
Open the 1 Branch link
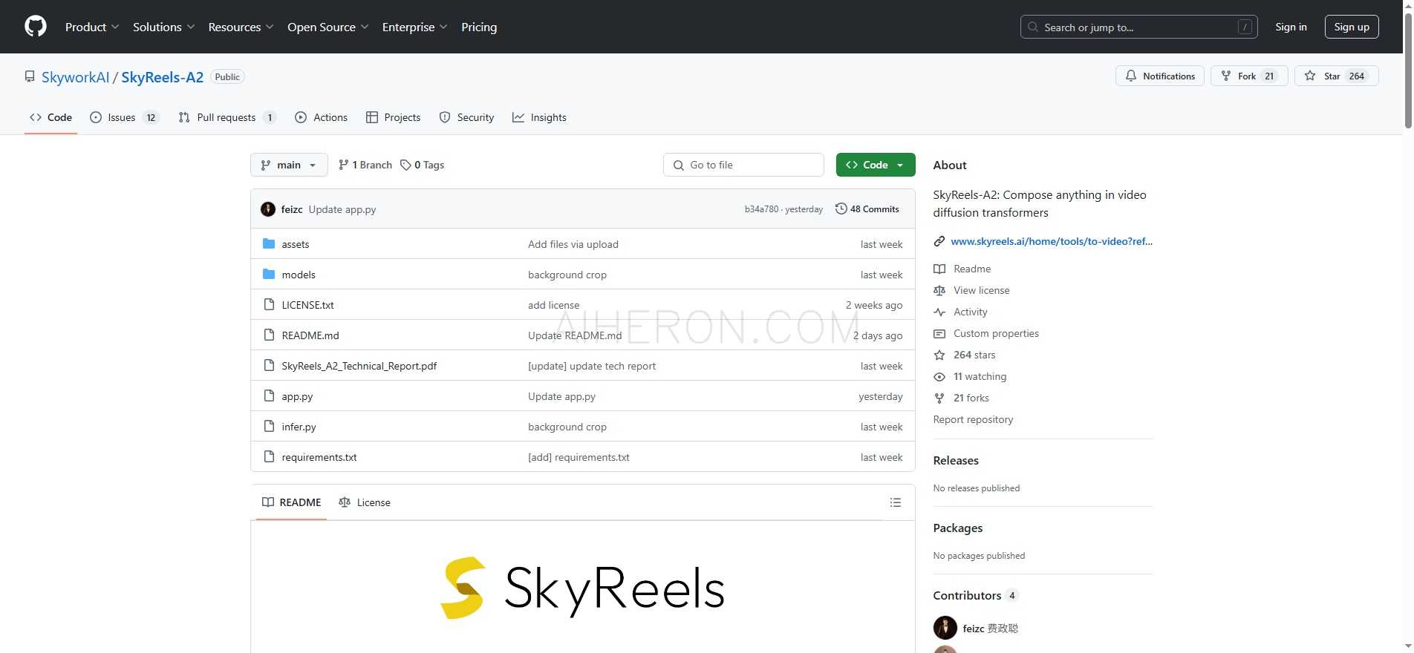[x=365, y=165]
